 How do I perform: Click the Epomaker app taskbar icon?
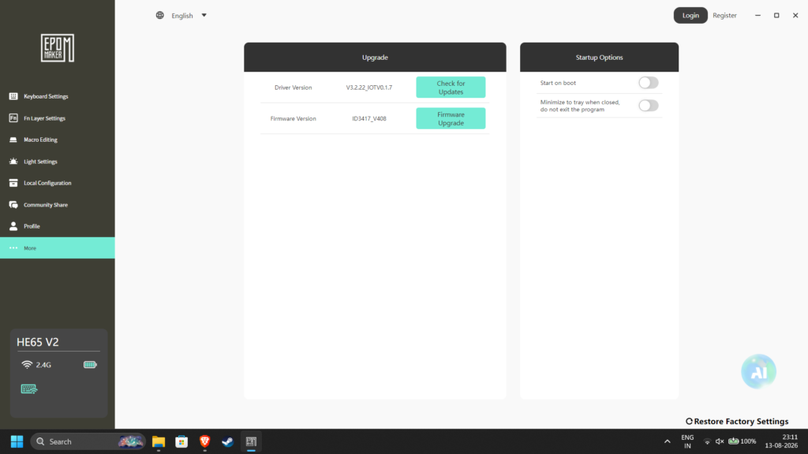(251, 441)
